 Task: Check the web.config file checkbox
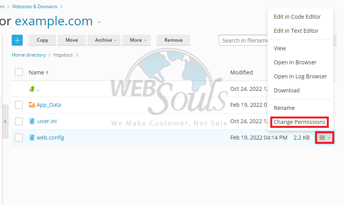click(x=19, y=138)
